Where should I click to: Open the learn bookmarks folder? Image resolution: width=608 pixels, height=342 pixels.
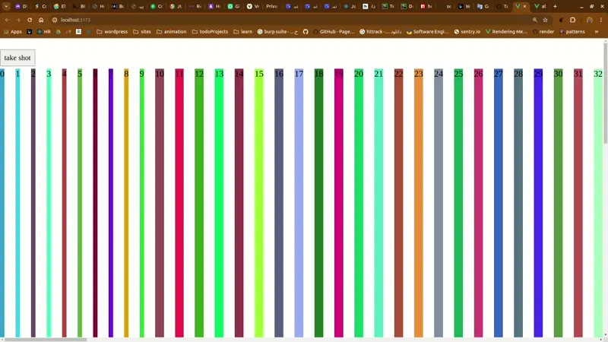pyautogui.click(x=242, y=32)
